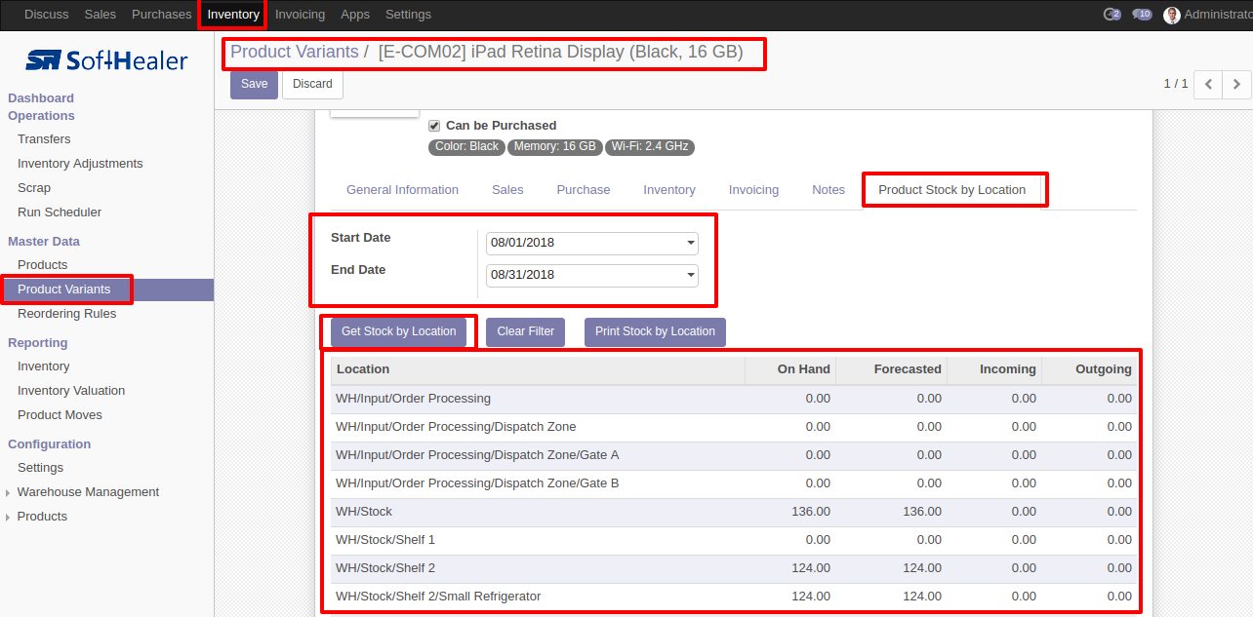Select WH/Stock/Shelf 2/Small Refrigerator row

pyautogui.click(x=734, y=597)
